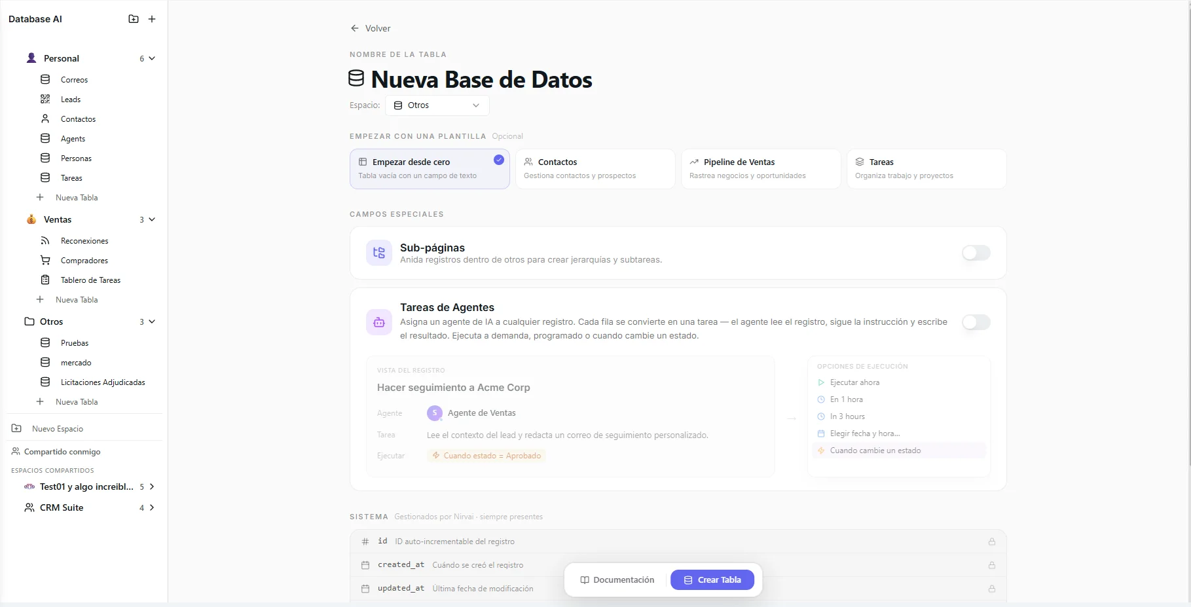Click the Agente de Ventas avatar

435,413
